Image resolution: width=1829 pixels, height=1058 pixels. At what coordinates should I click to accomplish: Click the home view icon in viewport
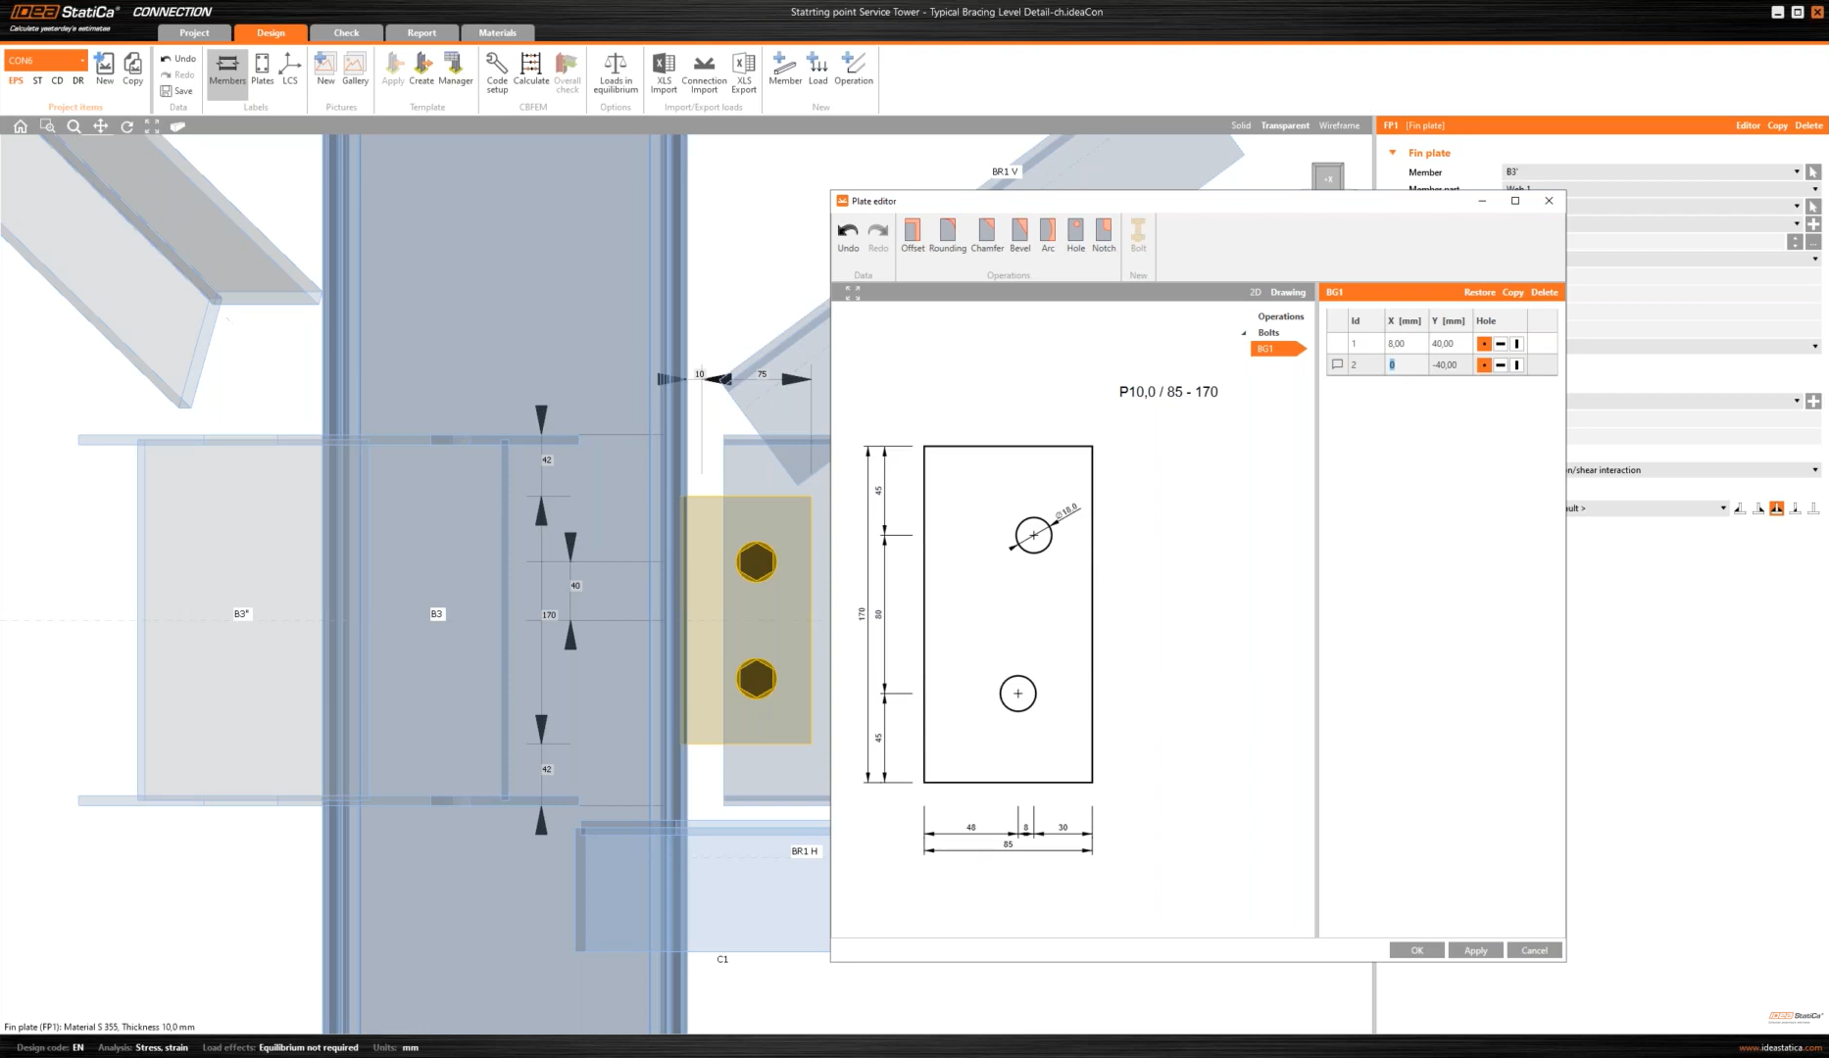tap(20, 126)
